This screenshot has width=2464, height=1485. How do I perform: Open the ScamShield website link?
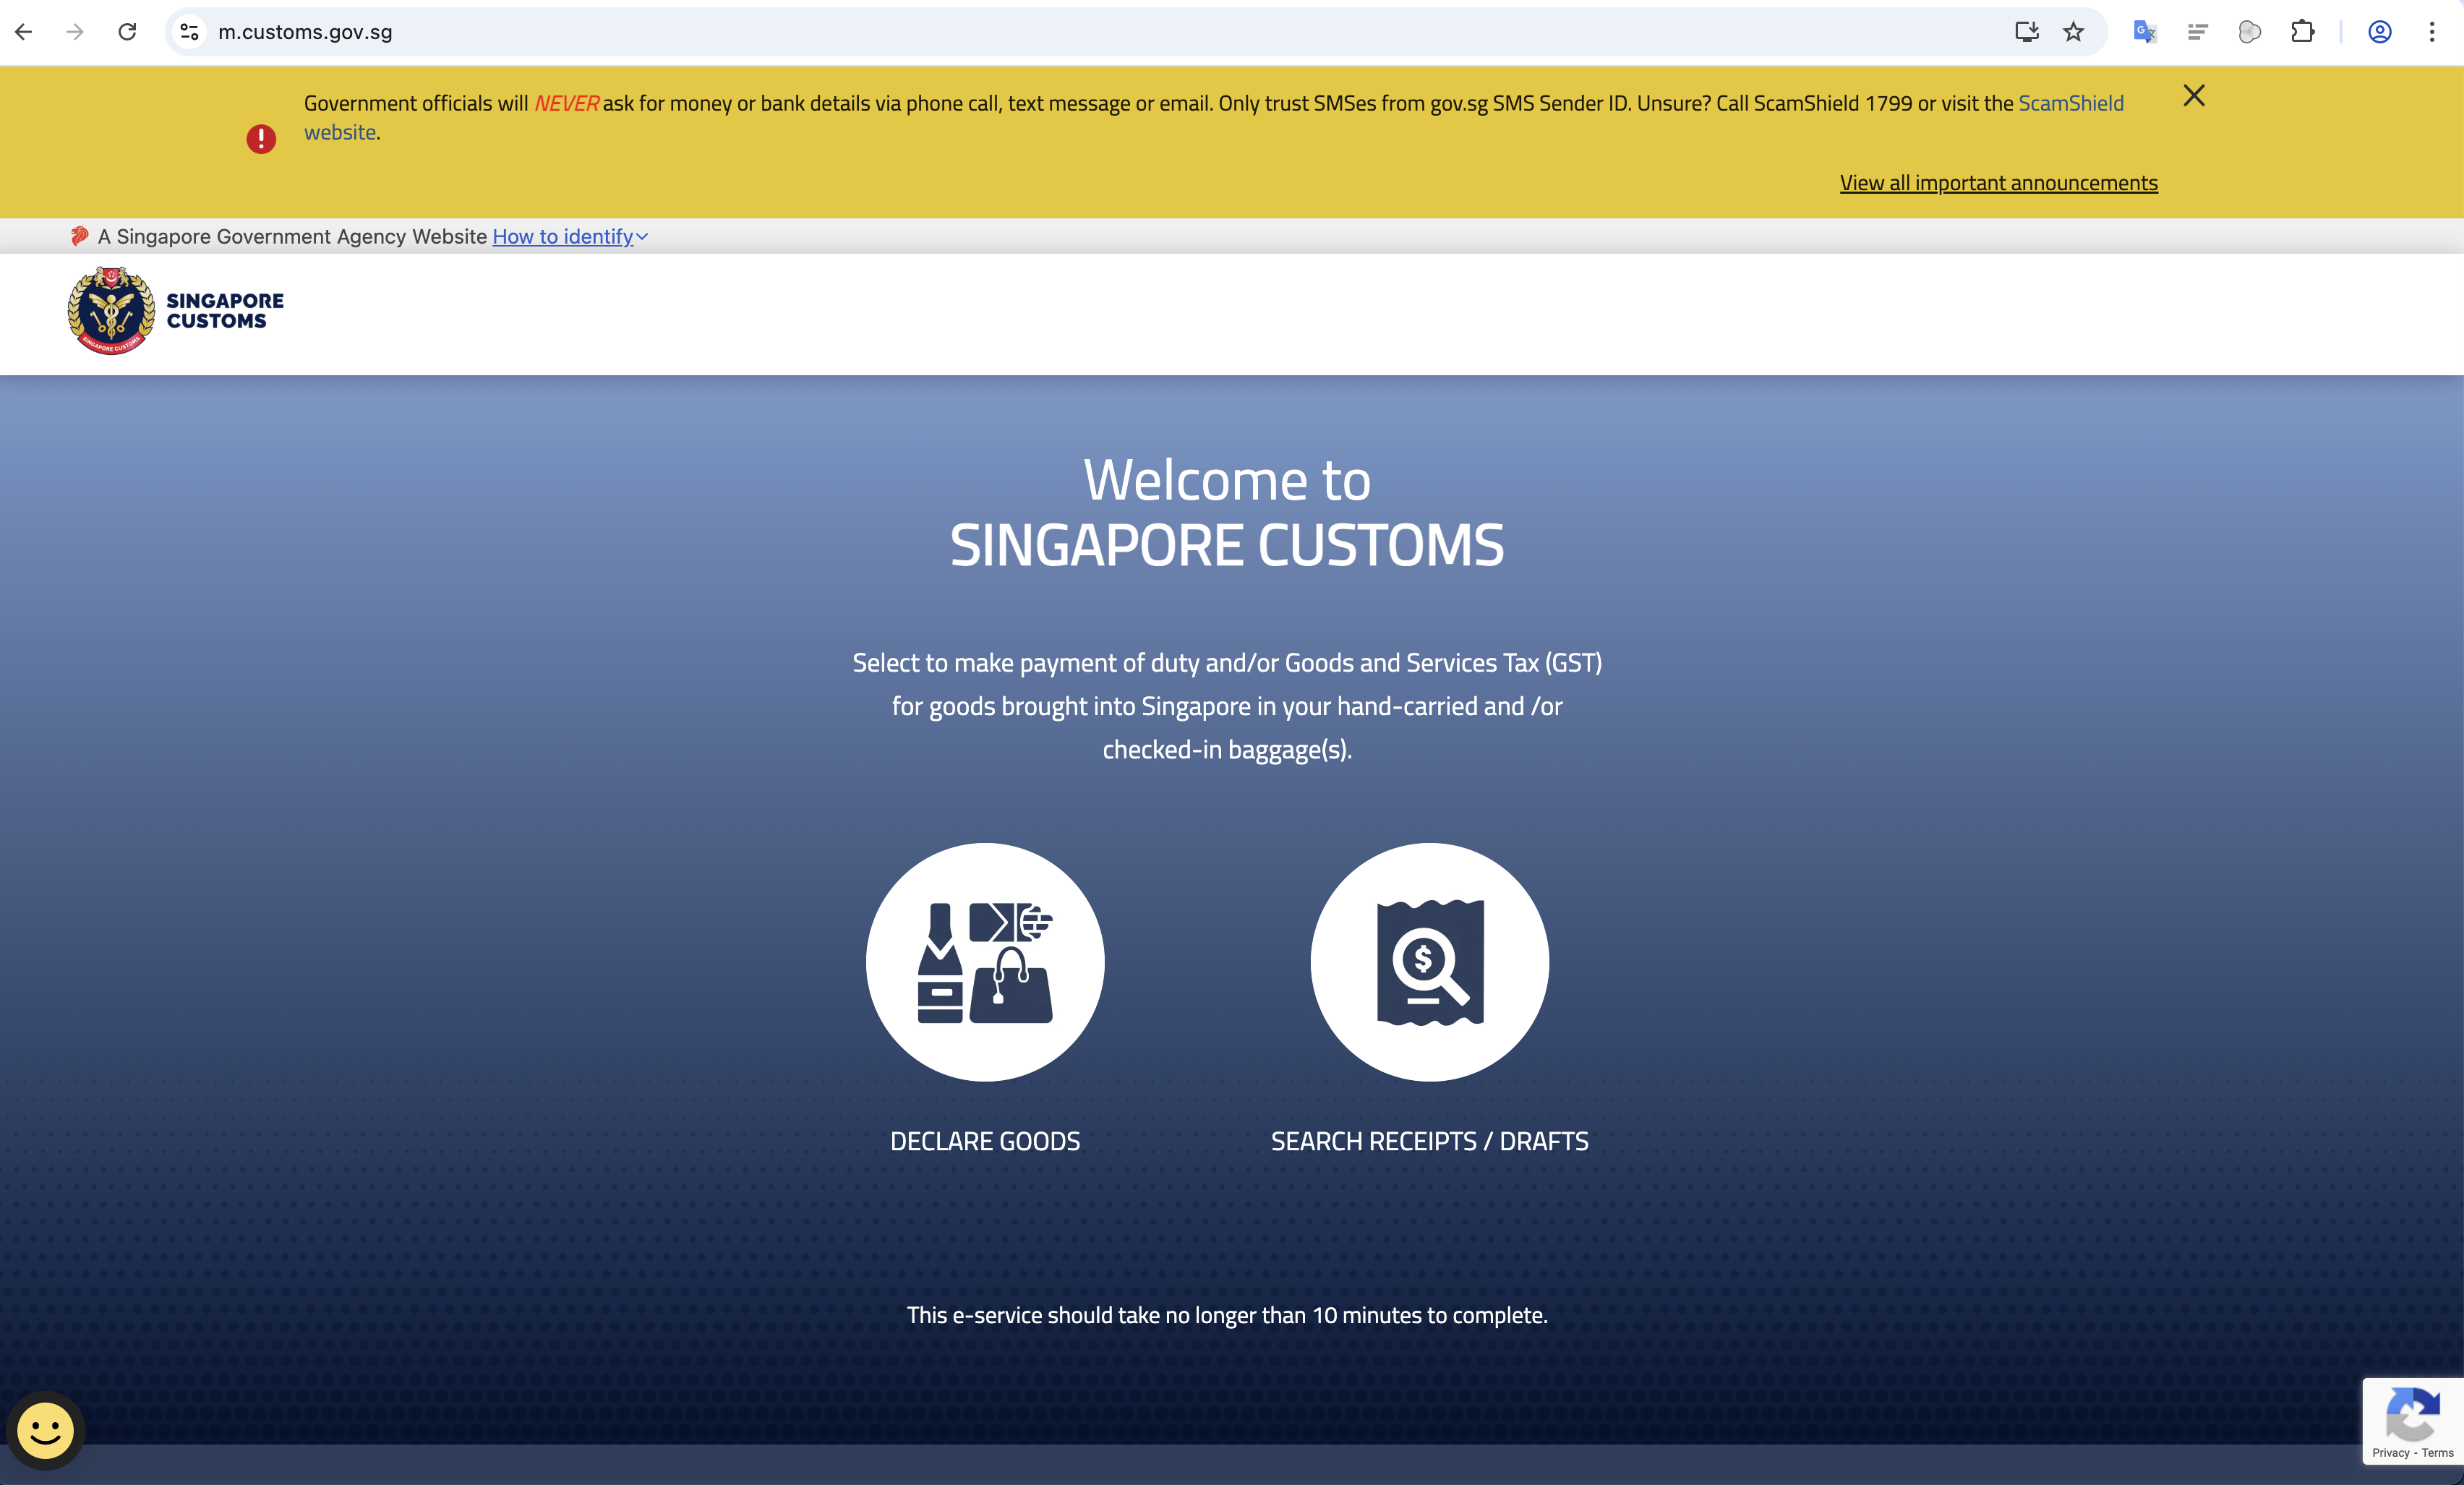pyautogui.click(x=2070, y=102)
